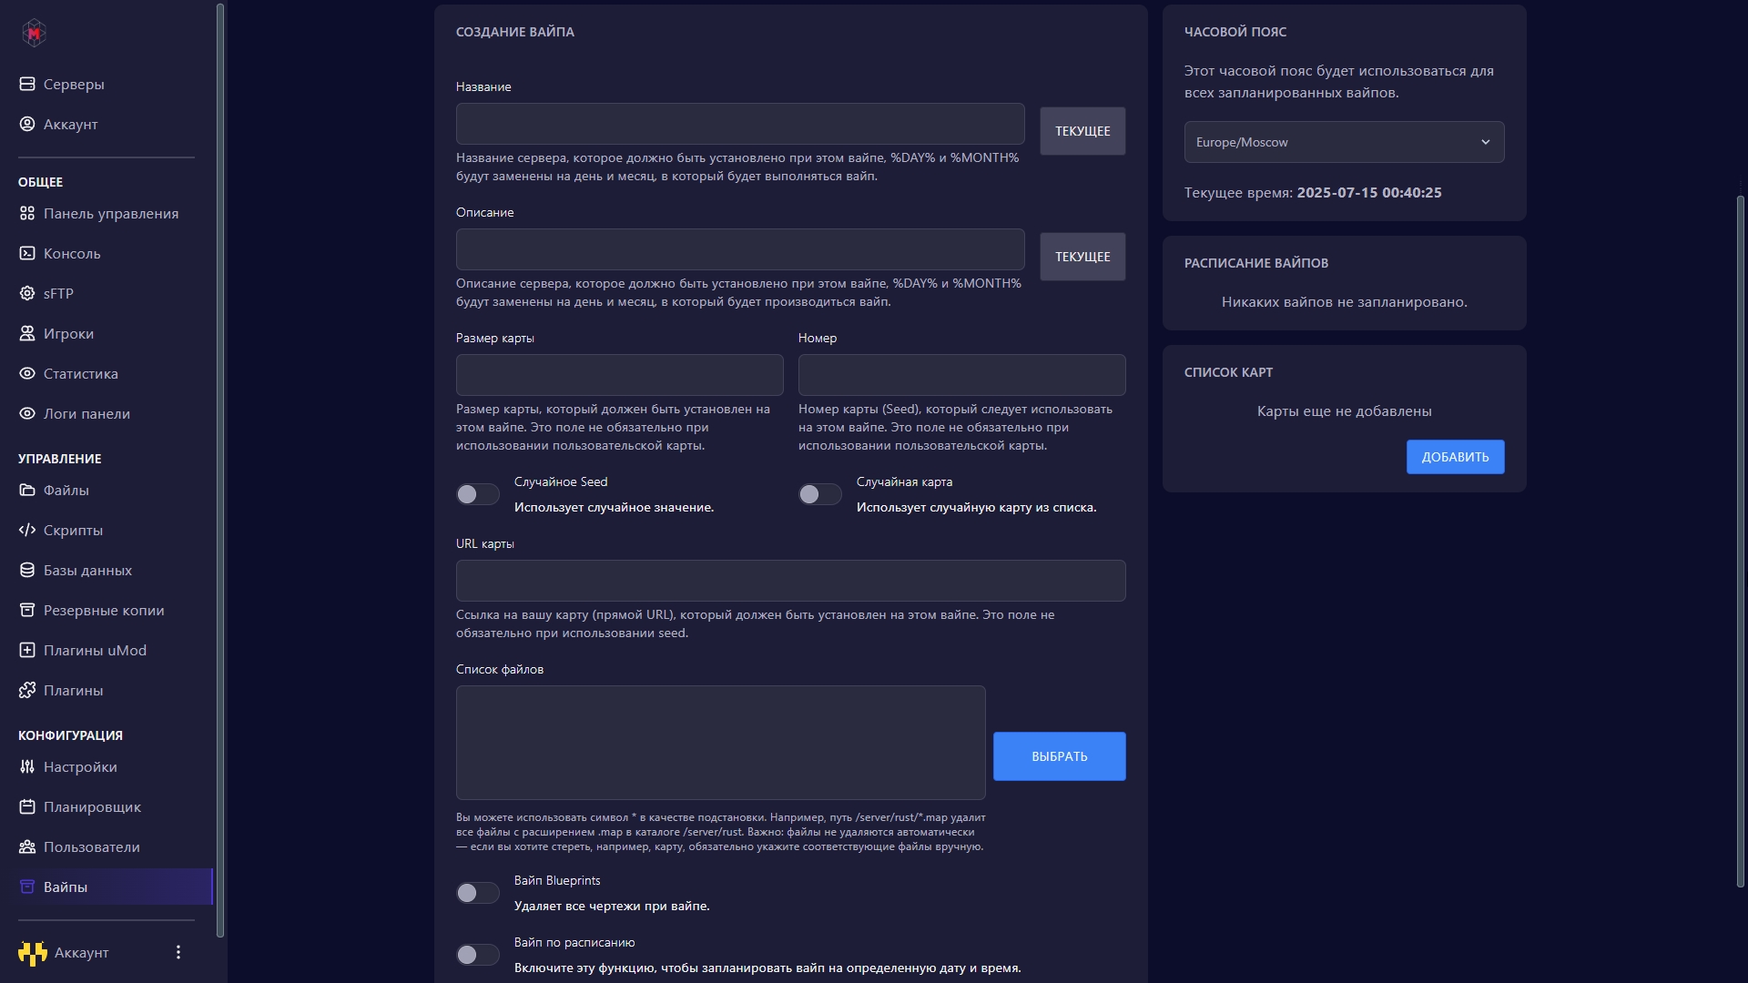Open Базы данных section
This screenshot has width=1748, height=983.
point(87,570)
